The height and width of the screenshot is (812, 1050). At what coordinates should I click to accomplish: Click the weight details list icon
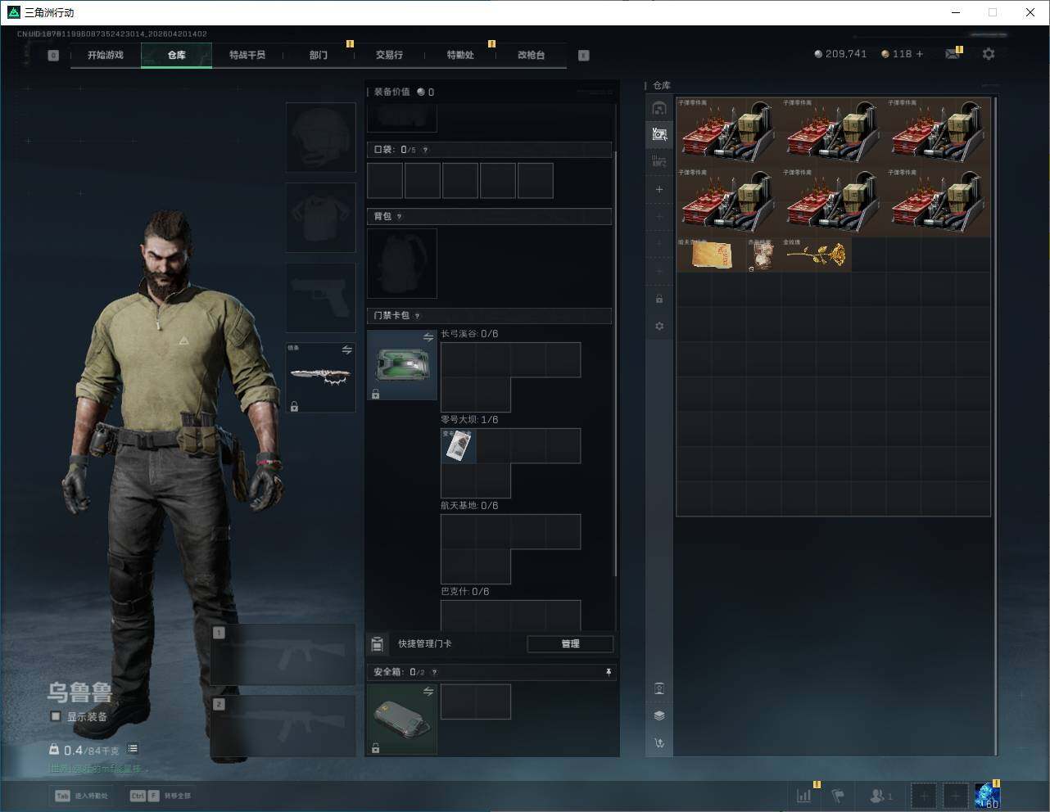coord(133,749)
